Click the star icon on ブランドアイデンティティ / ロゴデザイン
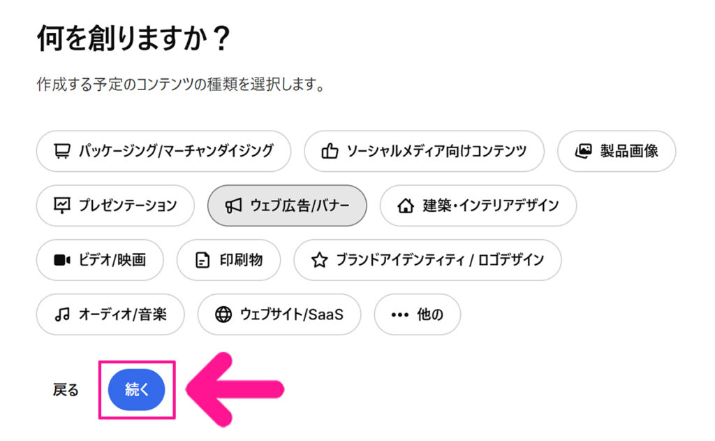The image size is (715, 441). point(318,260)
